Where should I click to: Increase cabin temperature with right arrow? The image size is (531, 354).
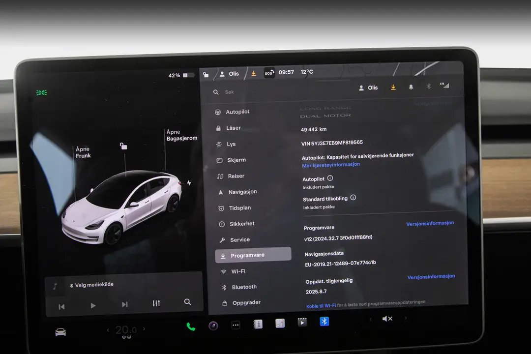(144, 328)
